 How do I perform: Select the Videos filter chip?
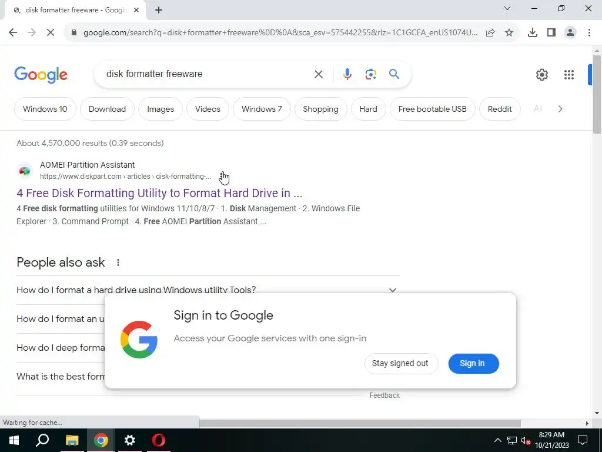208,109
